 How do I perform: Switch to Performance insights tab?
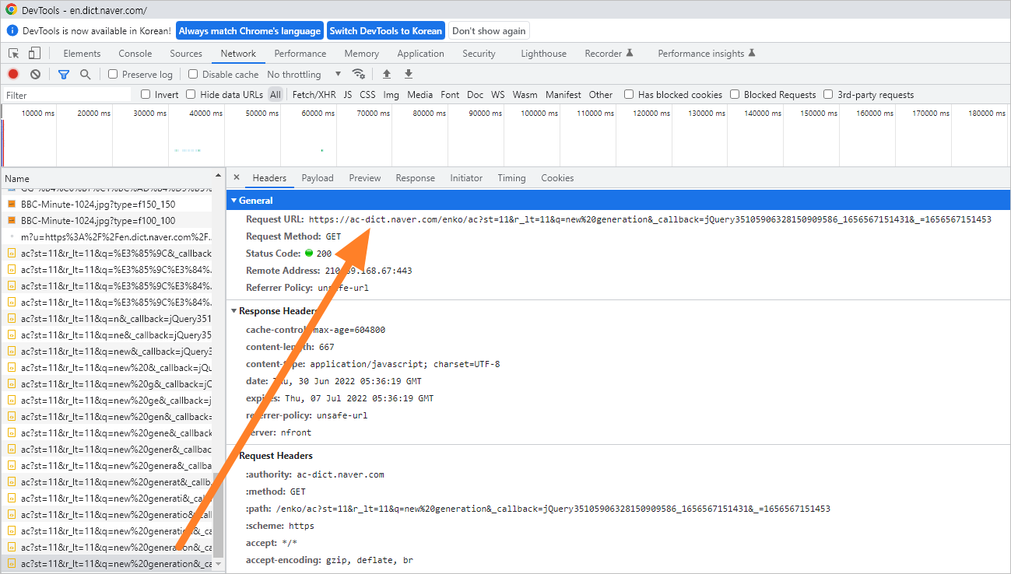tap(707, 54)
